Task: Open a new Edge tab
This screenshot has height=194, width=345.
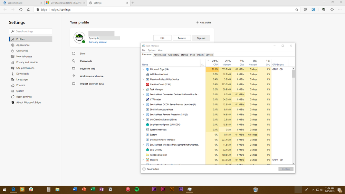Action: (x=133, y=3)
